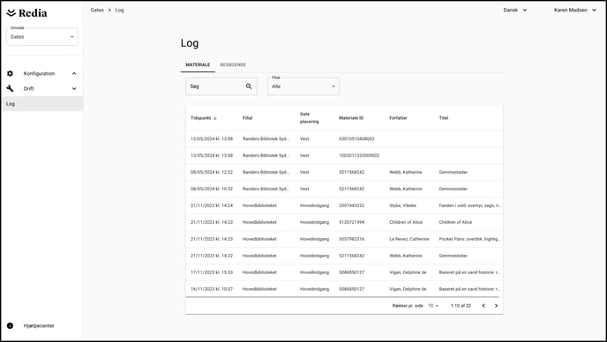Click Materiale ID 03010510408003
This screenshot has width=607, height=342.
click(x=356, y=139)
